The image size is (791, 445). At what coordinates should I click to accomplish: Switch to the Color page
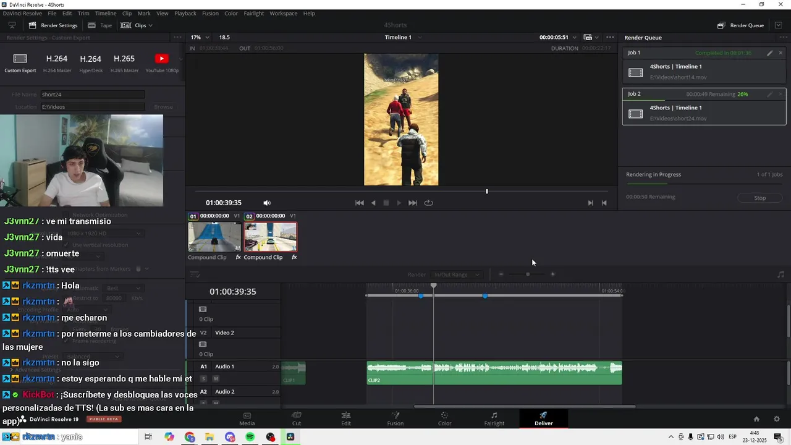point(445,418)
